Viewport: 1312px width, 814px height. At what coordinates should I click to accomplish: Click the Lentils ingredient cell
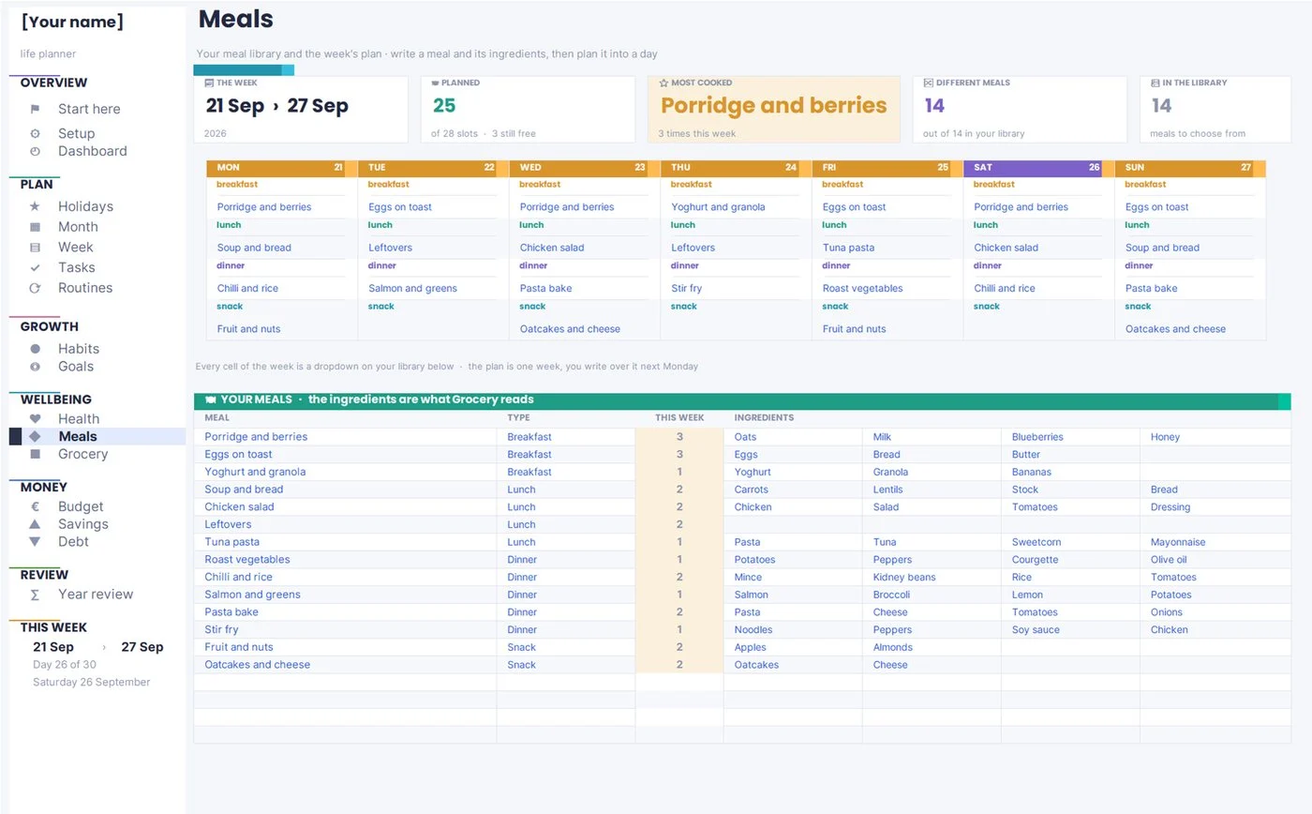pos(932,490)
